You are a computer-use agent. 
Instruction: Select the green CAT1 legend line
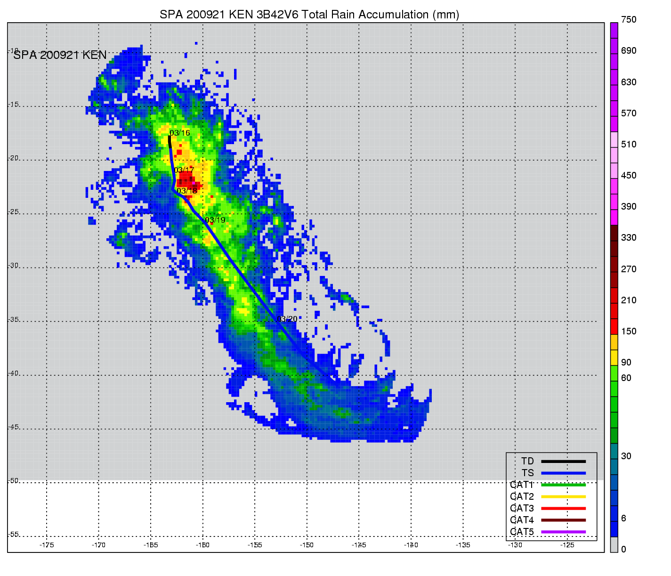tap(563, 485)
